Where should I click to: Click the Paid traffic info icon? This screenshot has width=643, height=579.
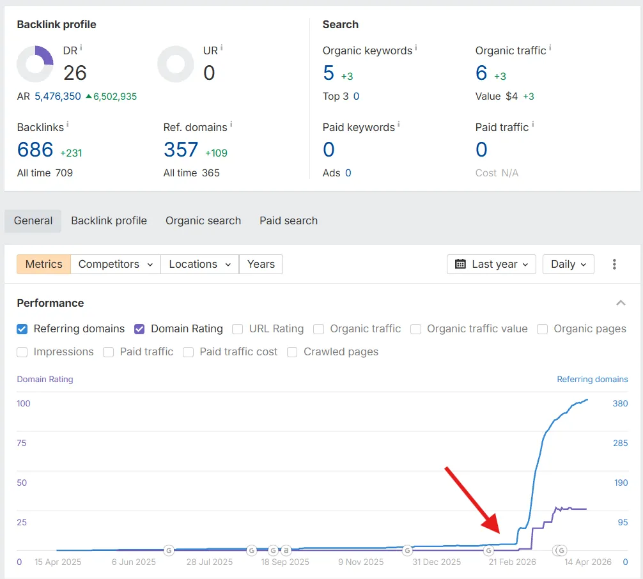coord(532,125)
